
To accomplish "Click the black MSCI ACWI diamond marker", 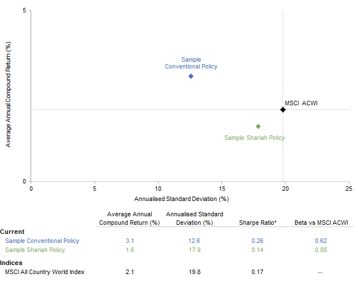I will 283,109.
